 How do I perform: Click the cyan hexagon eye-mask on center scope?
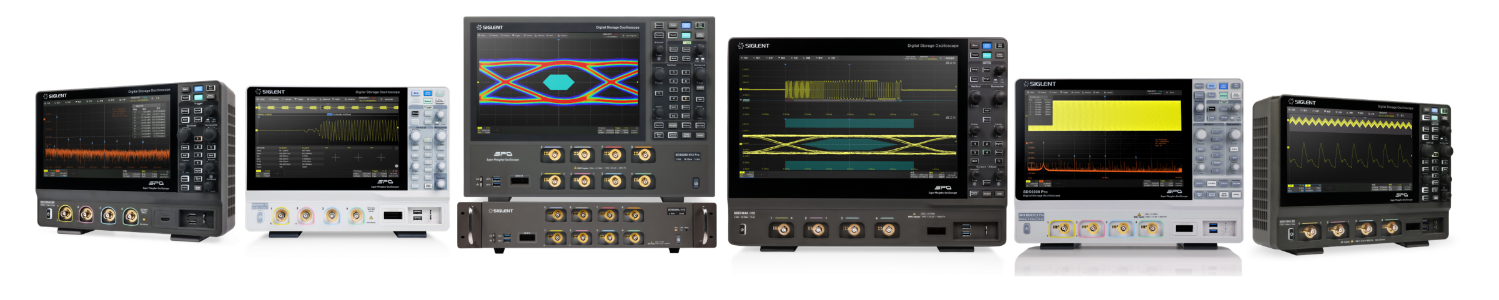coord(558,82)
